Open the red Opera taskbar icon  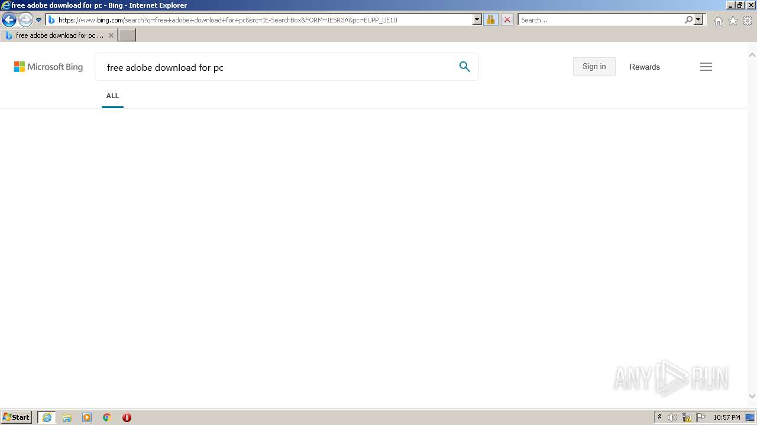click(127, 417)
